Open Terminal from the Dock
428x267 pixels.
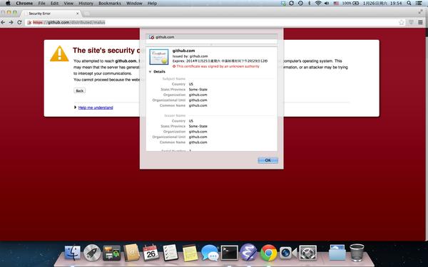coord(229,253)
